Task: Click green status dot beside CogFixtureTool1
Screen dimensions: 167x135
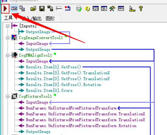Action: pyautogui.click(x=55, y=95)
